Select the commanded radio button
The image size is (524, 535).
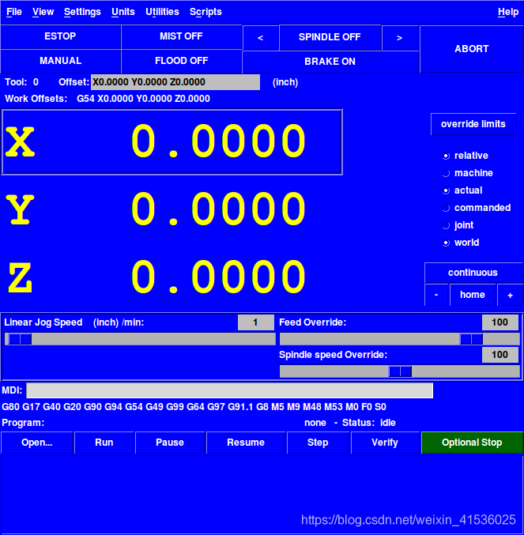click(446, 208)
